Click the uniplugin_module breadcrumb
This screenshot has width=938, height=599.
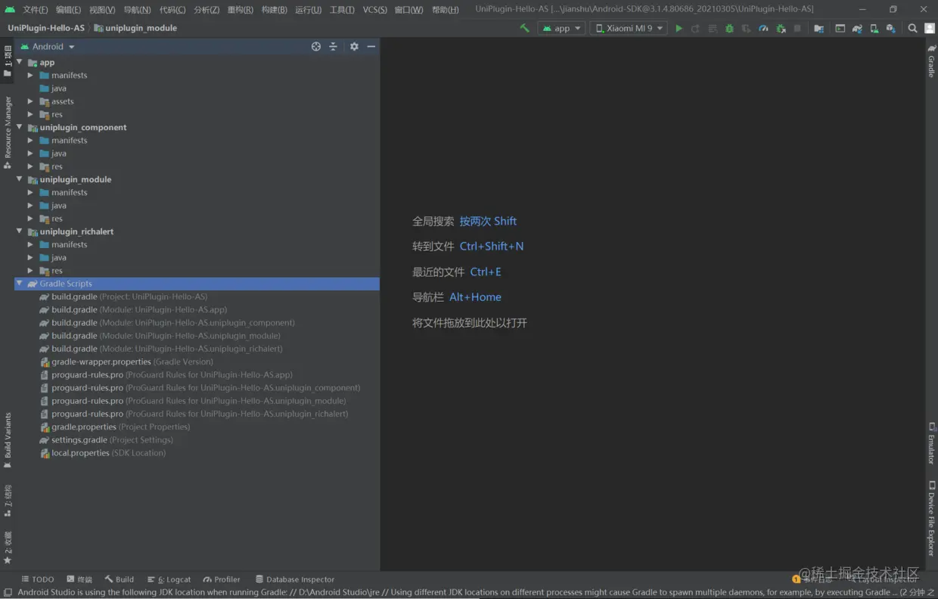point(135,28)
